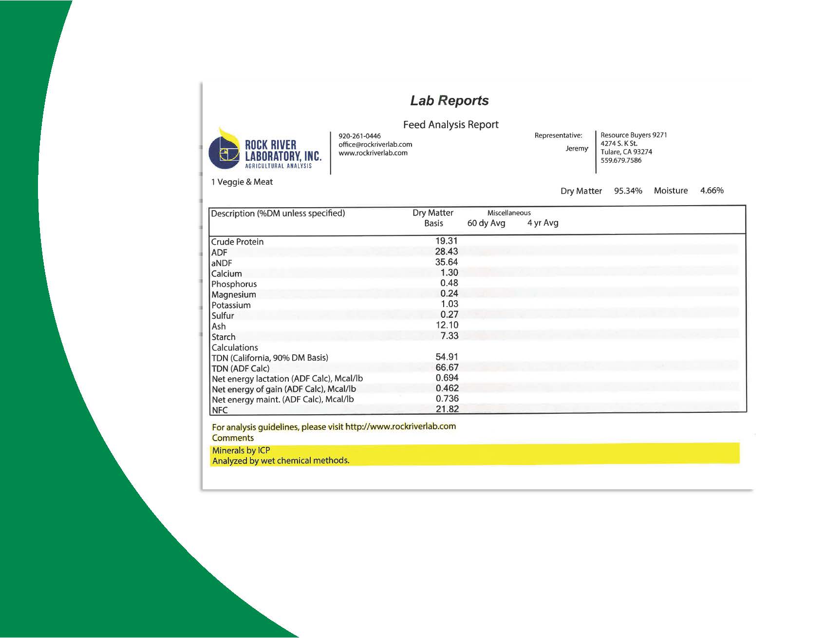Click the Crude Protein value 19.31
825x638 pixels.
446,241
